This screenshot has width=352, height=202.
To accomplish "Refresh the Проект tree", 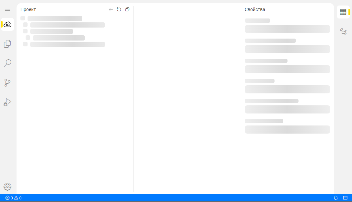I will (x=119, y=10).
